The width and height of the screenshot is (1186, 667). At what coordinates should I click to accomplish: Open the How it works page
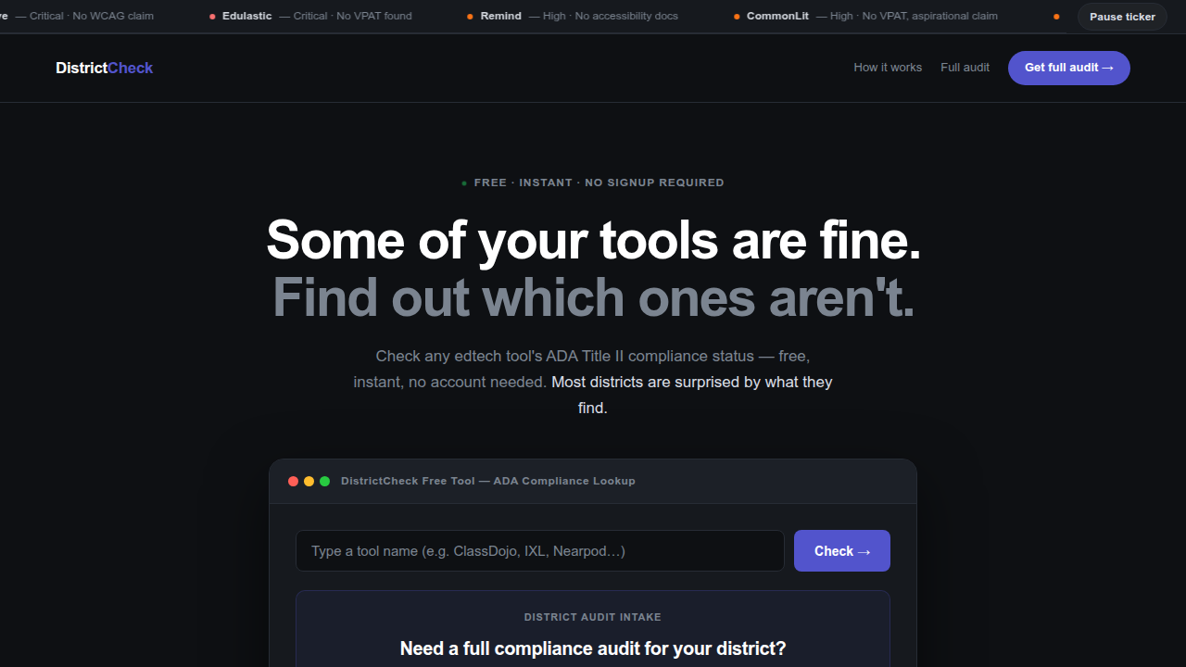coord(888,68)
